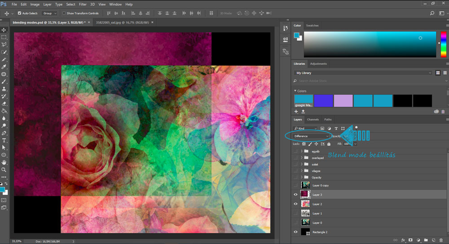449x244 pixels.
Task: Create a new layer from Layers panel footer
Action: [x=434, y=240]
